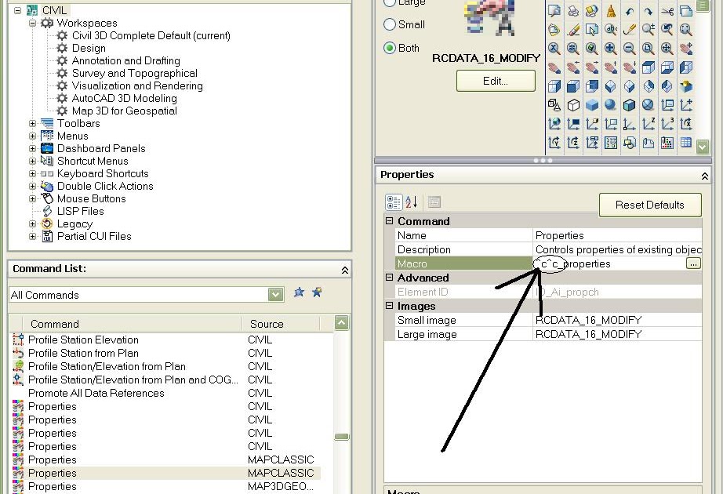Switch properties to Alphabetical sort
The image size is (723, 494).
coord(410,202)
